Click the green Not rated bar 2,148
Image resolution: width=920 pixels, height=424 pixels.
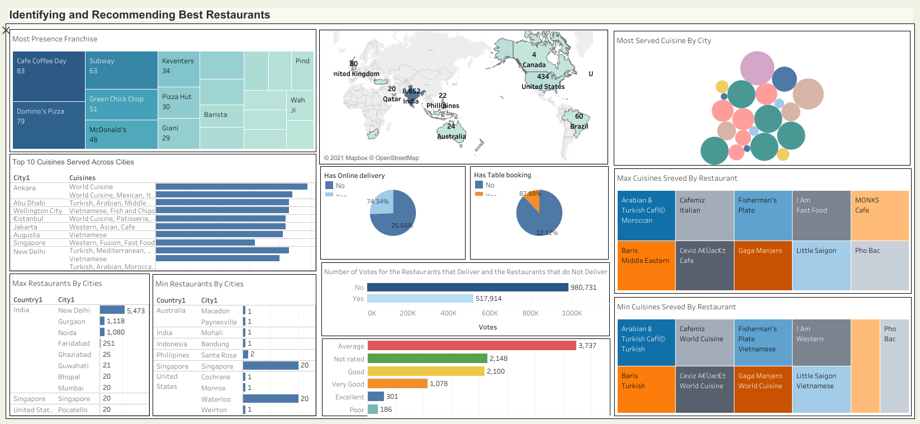coord(427,359)
